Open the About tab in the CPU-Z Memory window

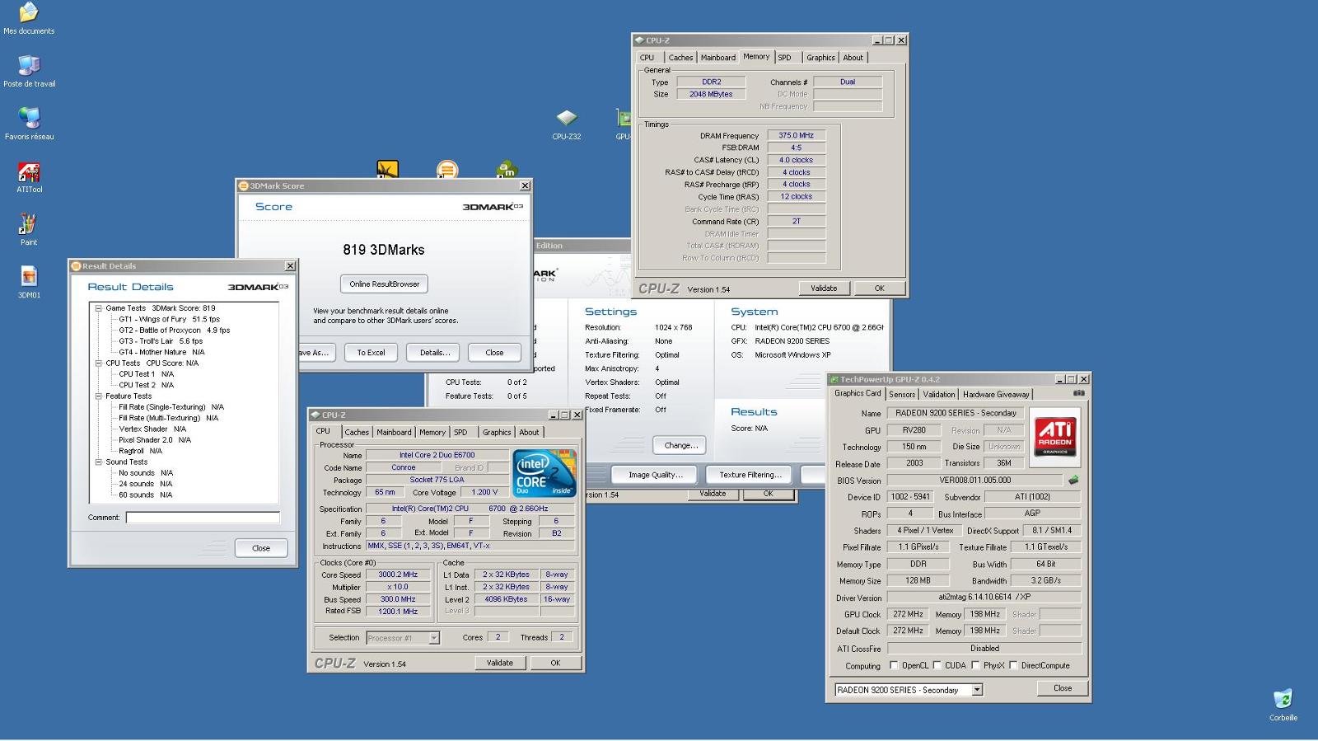click(853, 58)
